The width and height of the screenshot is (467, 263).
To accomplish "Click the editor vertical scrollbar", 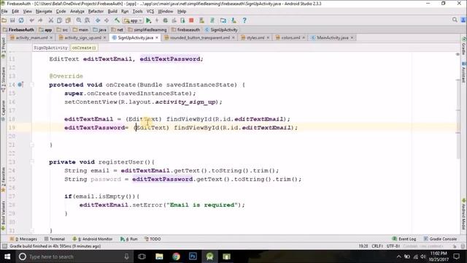I will tap(458, 119).
